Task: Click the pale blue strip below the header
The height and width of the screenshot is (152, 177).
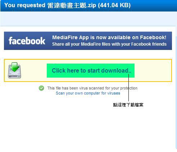Action: click(87, 19)
